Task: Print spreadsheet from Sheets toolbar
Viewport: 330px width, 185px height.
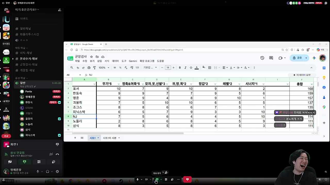Action: point(89,68)
